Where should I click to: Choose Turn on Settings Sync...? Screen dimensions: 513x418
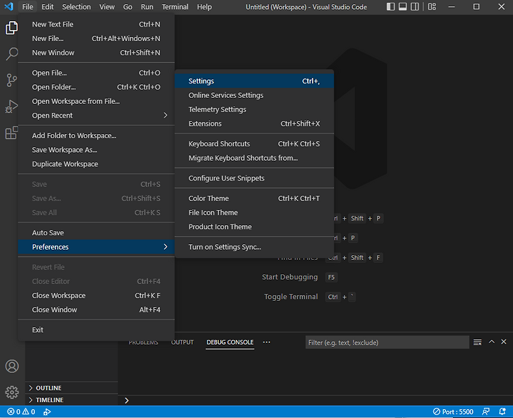click(x=254, y=247)
